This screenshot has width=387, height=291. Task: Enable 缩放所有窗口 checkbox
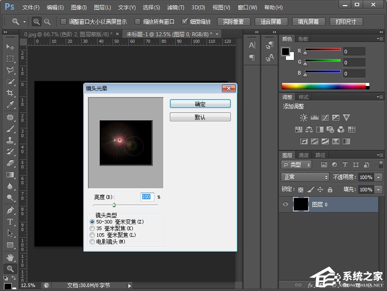point(138,22)
